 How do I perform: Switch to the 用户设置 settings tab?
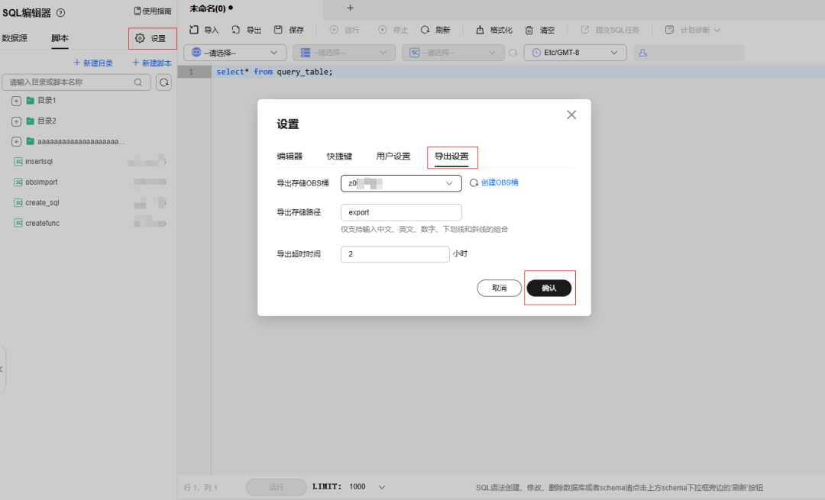(x=393, y=156)
